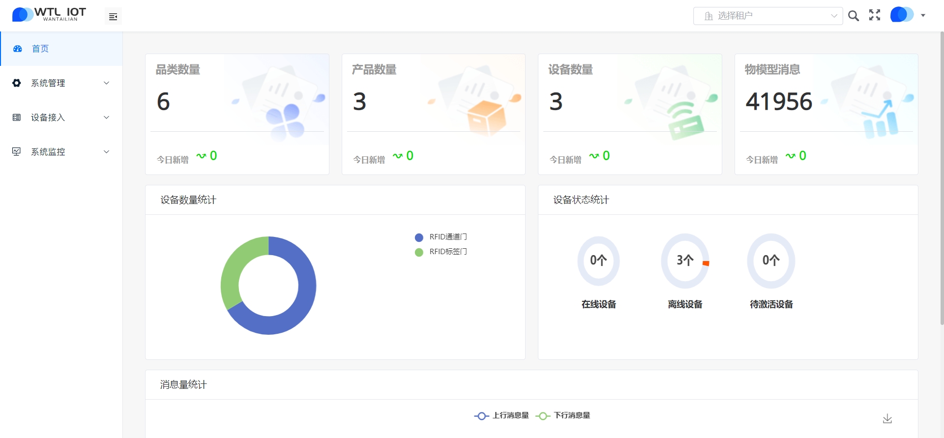
Task: Click the green RFID标签门 legend swatch
Action: point(419,252)
